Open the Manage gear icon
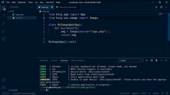The height and width of the screenshot is (95, 170). coord(3,87)
